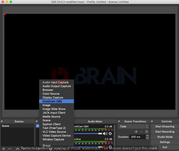Open the Mic/Aux audio settings gear
Image resolution: width=179 pixels, height=151 pixels.
110,147
